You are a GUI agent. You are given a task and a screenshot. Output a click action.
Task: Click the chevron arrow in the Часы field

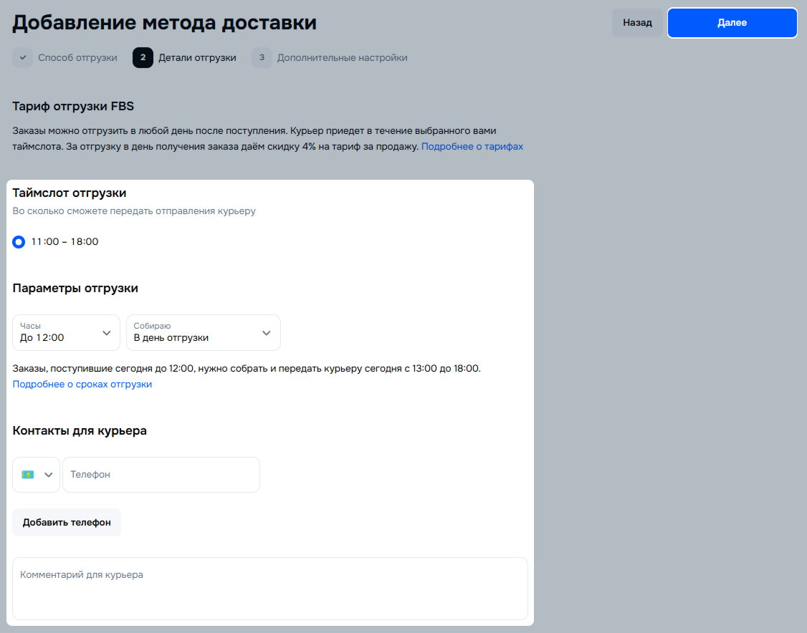coord(107,333)
